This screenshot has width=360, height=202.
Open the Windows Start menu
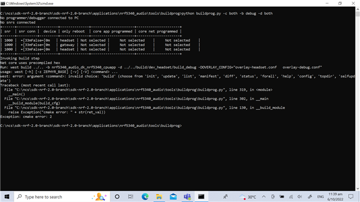[x=7, y=197]
